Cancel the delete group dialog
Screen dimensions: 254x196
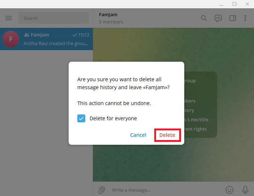pyautogui.click(x=138, y=135)
